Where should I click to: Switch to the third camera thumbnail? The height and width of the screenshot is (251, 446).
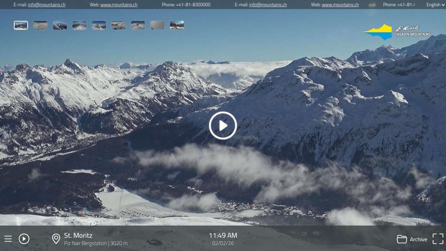tap(60, 25)
